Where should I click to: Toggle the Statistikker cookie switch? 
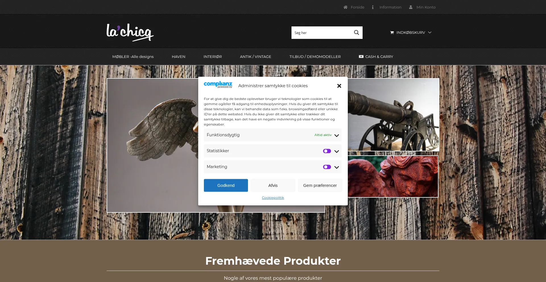click(x=327, y=151)
